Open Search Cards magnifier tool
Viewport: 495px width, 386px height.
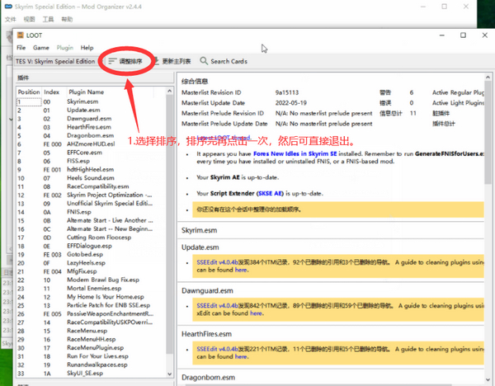222,61
